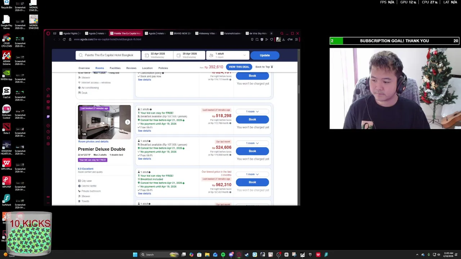Switch to the FuramaXclusive browser tab
This screenshot has height=259, width=461.
pos(231,33)
